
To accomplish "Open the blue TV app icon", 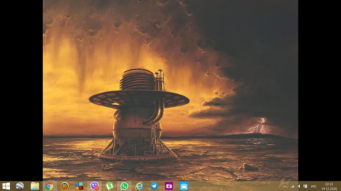I will [x=184, y=186].
